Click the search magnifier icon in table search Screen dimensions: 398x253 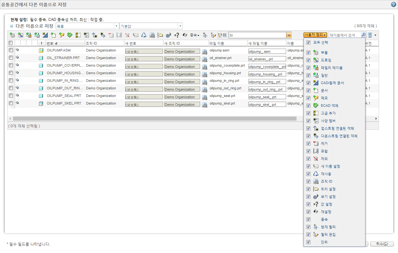[364, 35]
